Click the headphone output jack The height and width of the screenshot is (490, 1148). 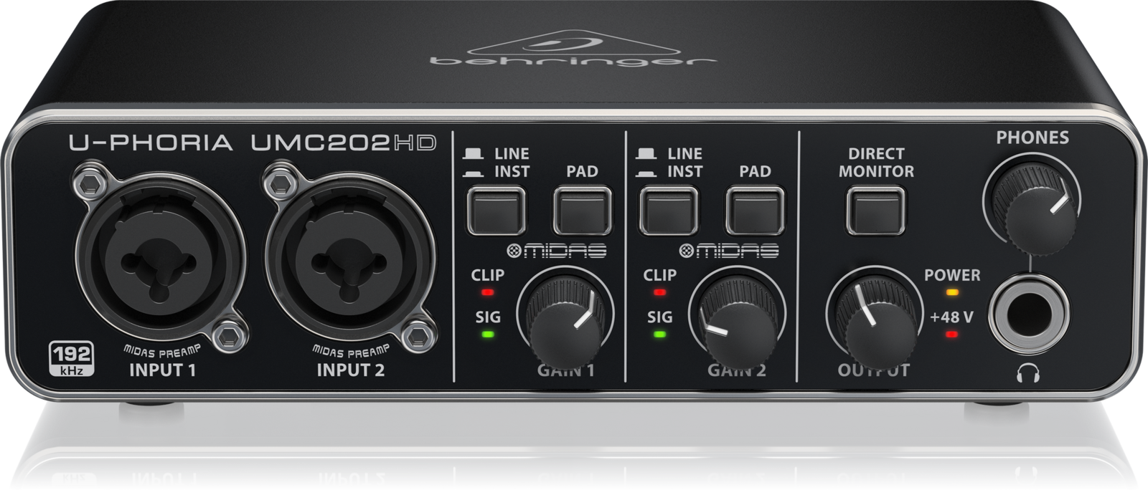click(1028, 314)
